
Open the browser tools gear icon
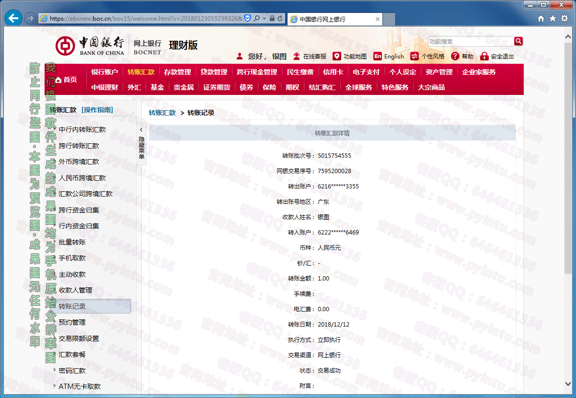click(564, 18)
